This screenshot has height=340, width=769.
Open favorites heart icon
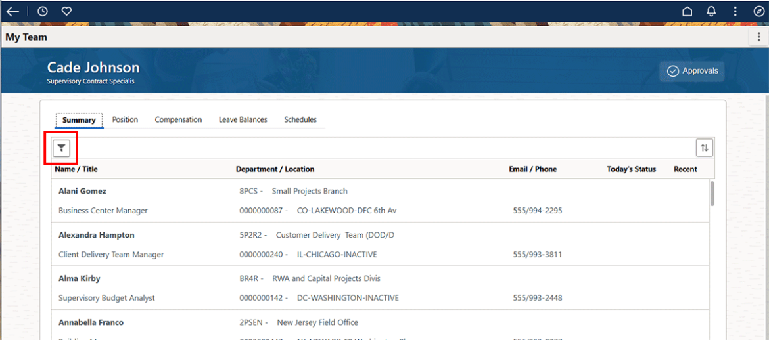pos(66,11)
